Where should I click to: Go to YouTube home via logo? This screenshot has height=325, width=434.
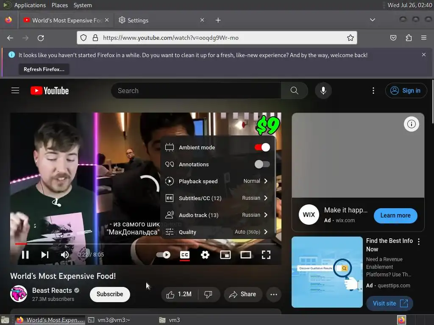(50, 91)
